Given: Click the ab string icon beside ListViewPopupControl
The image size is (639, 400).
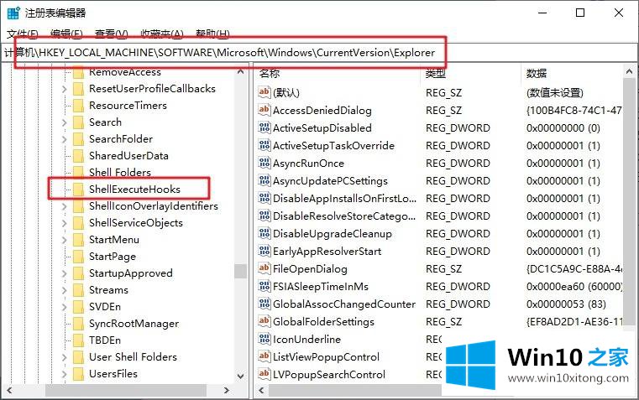Looking at the screenshot, I should [264, 356].
